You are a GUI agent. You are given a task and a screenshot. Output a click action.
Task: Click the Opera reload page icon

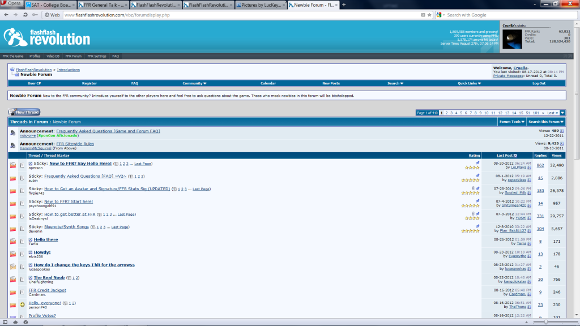25,15
